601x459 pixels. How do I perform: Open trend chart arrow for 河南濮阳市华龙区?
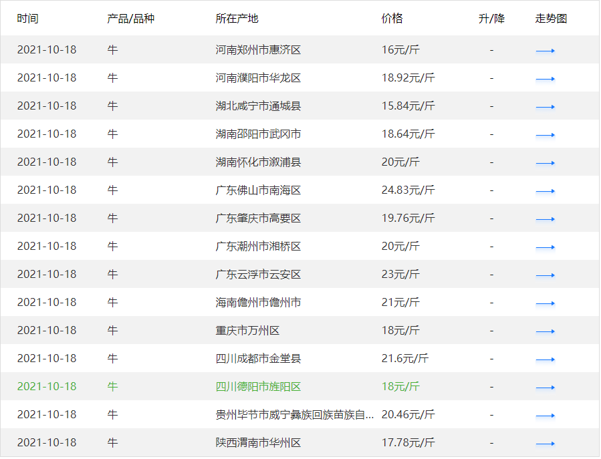[x=545, y=78]
